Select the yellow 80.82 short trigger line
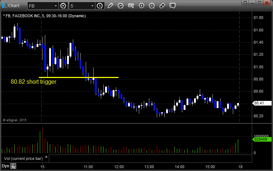The image size is (273, 171). [x=79, y=77]
